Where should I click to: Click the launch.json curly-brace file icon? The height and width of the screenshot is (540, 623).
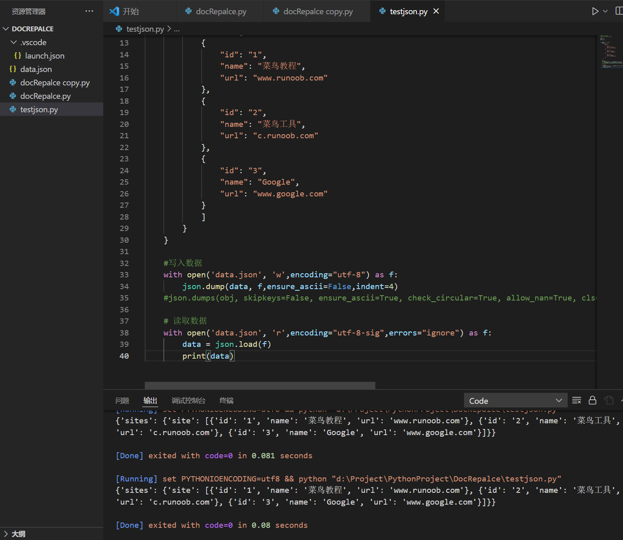[x=17, y=56]
